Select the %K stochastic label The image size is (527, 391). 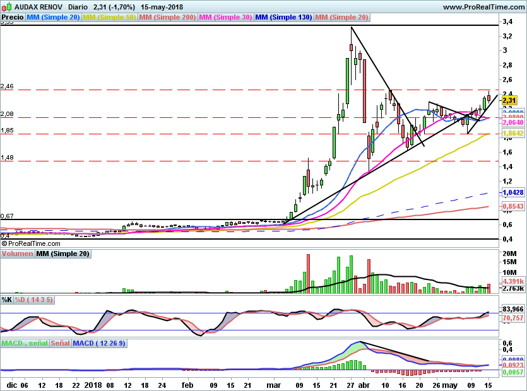(x=7, y=300)
